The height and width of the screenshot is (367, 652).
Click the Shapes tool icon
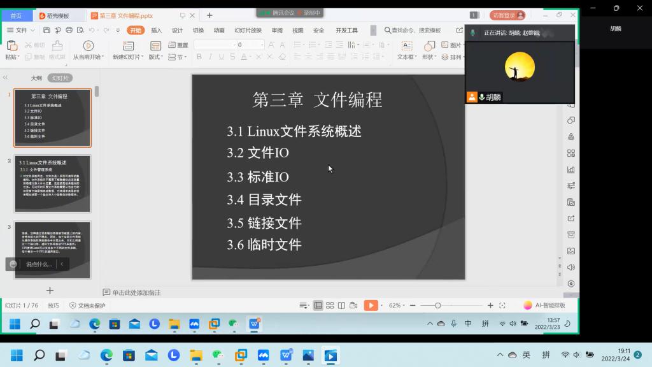coord(429,46)
